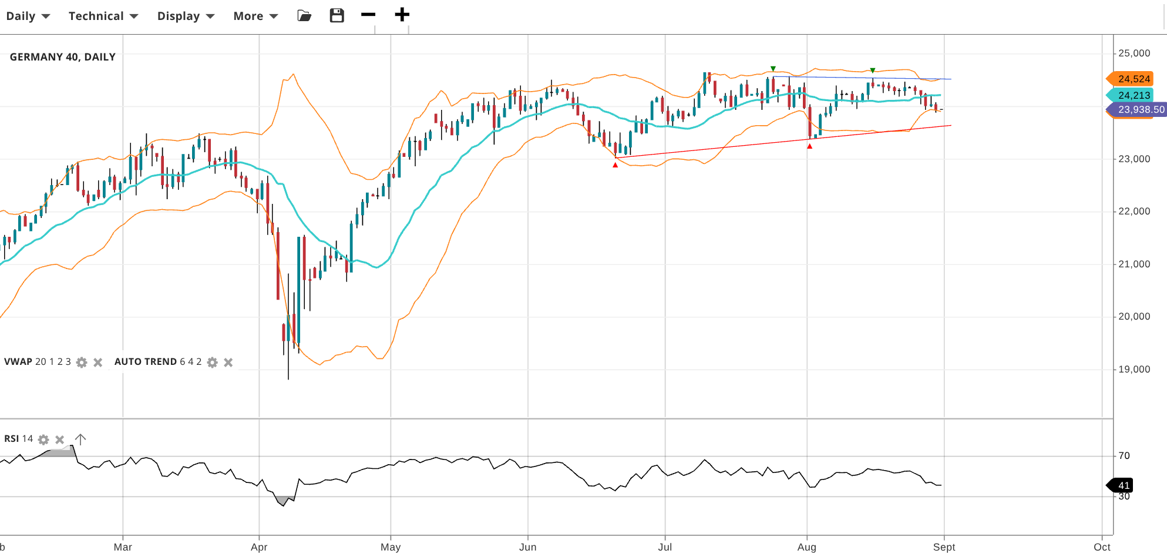Click the red trend marker below August

tap(809, 146)
